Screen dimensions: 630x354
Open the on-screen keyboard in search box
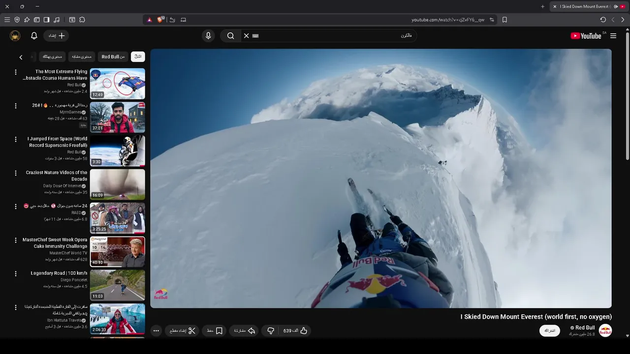(x=255, y=35)
